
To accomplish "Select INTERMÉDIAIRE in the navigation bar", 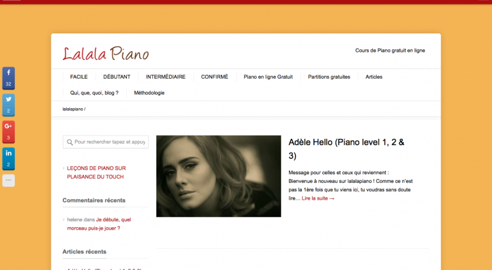I will click(x=165, y=77).
